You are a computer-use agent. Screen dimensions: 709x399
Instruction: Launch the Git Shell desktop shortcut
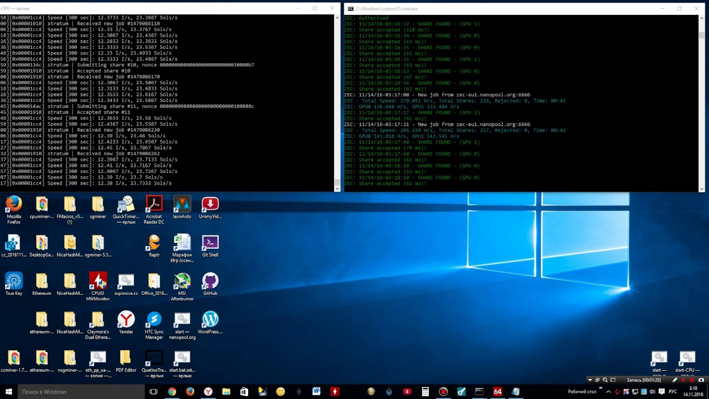click(210, 243)
